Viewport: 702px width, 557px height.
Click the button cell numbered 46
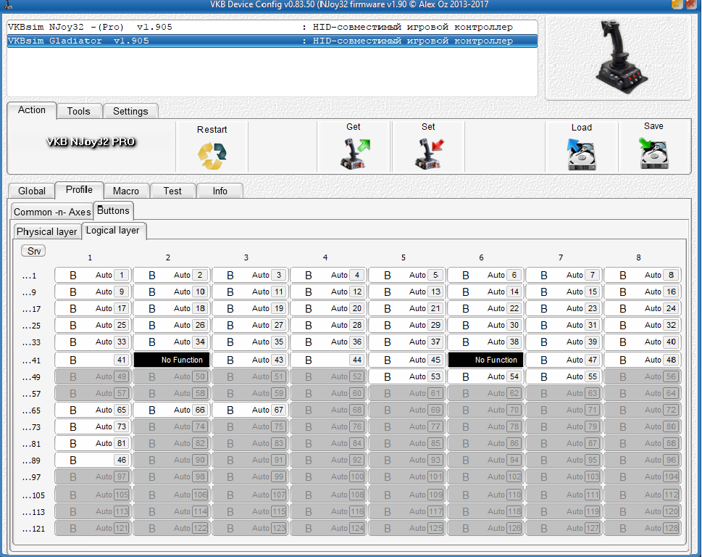(93, 461)
